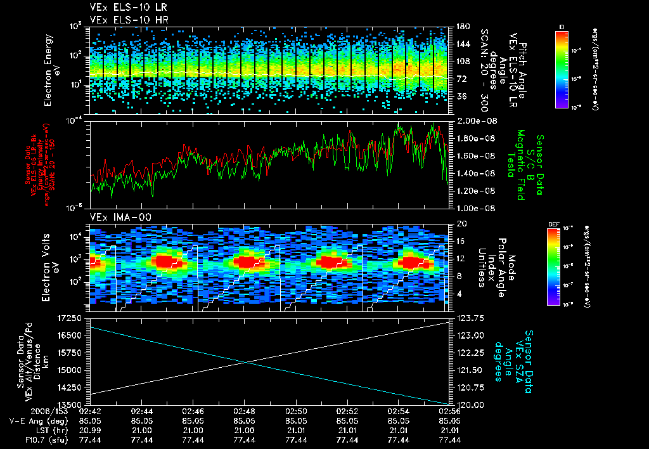This screenshot has width=649, height=449.
Task: Click the "Electron Volts eV" axis label
Action: tap(49, 268)
